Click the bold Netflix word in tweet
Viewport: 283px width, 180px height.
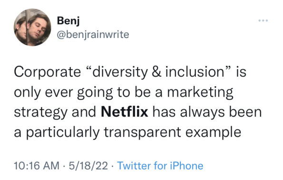(x=125, y=112)
